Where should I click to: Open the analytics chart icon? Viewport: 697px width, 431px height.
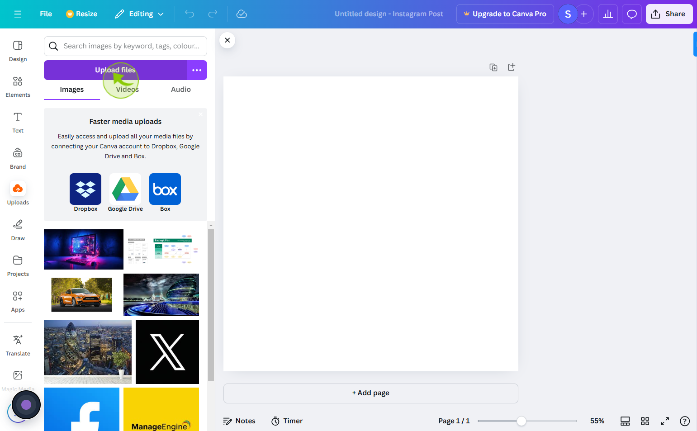608,14
